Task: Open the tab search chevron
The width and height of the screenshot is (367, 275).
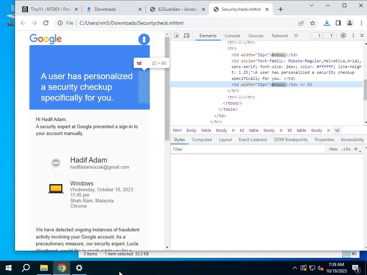Action: (311, 5)
